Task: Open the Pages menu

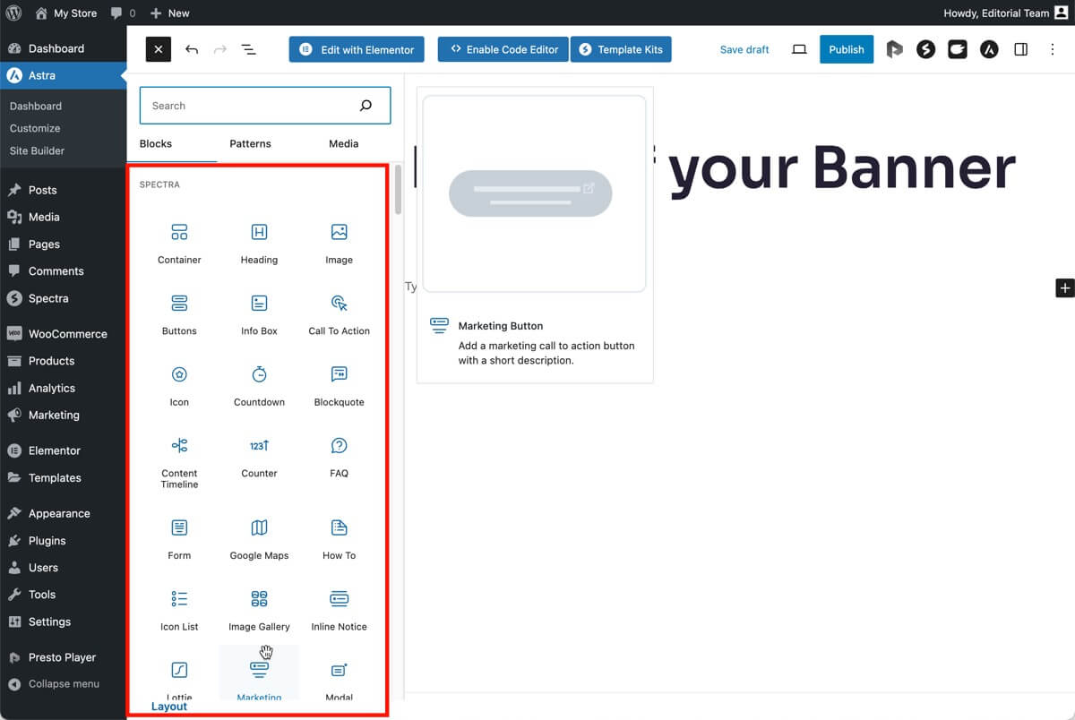Action: point(63,244)
